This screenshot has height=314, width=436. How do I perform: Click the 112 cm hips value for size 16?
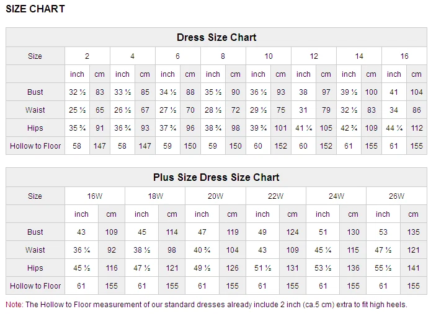[x=416, y=128]
